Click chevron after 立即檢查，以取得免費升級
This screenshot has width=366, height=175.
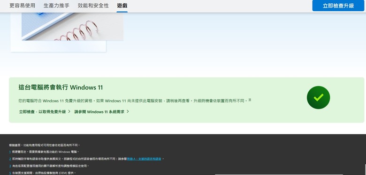[69, 111]
